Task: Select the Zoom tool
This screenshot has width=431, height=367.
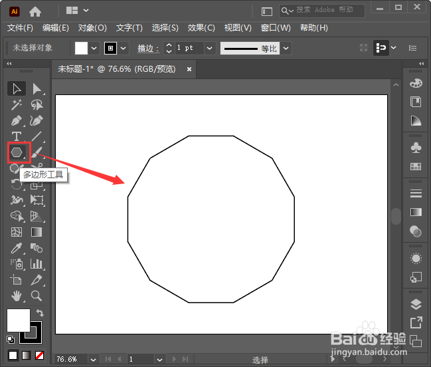Action: 37,296
